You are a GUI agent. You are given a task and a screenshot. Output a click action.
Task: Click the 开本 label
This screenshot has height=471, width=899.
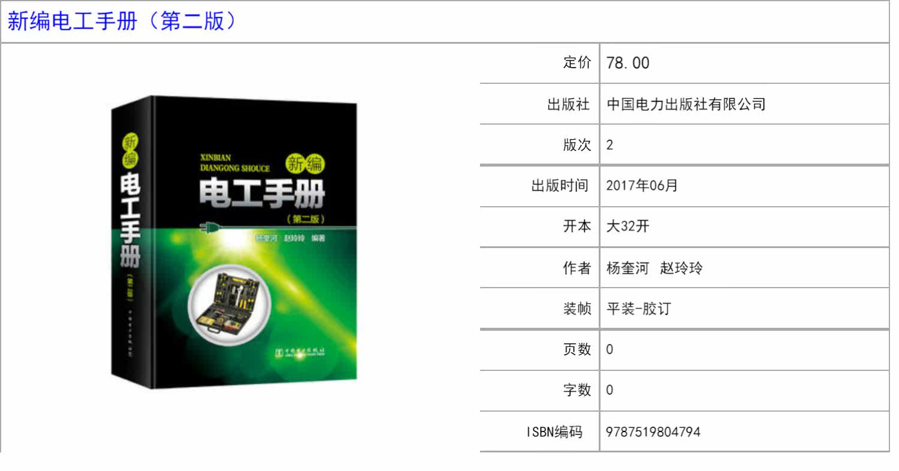tap(577, 227)
